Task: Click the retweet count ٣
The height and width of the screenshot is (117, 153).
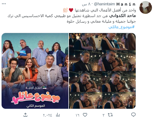Action: (x=104, y=115)
